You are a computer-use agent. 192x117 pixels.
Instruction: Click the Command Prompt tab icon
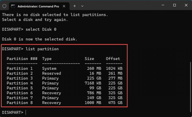coord(13,6)
